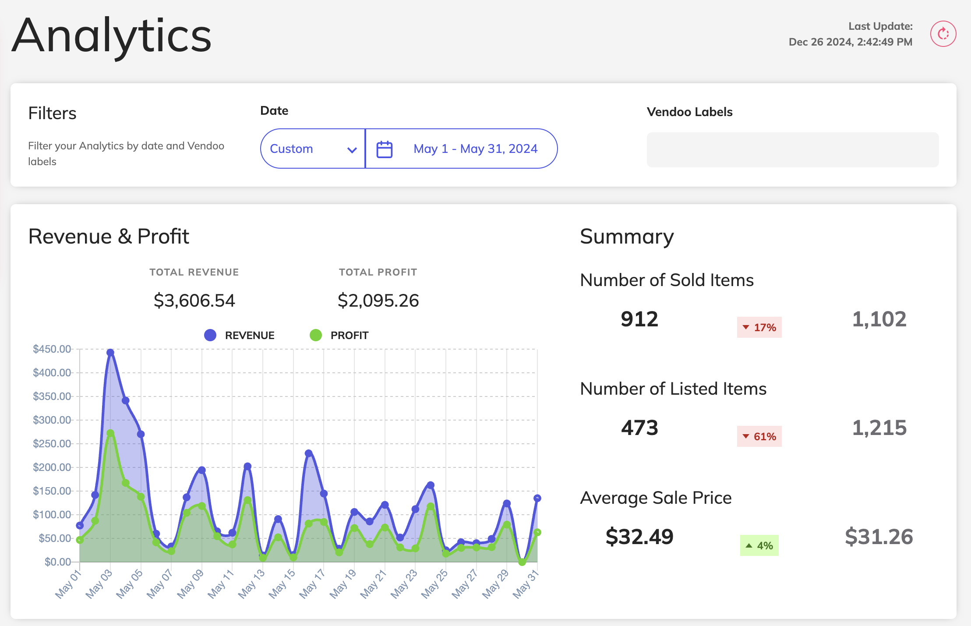The width and height of the screenshot is (971, 626).
Task: Click the $450.00 y-axis label
Action: coord(52,349)
